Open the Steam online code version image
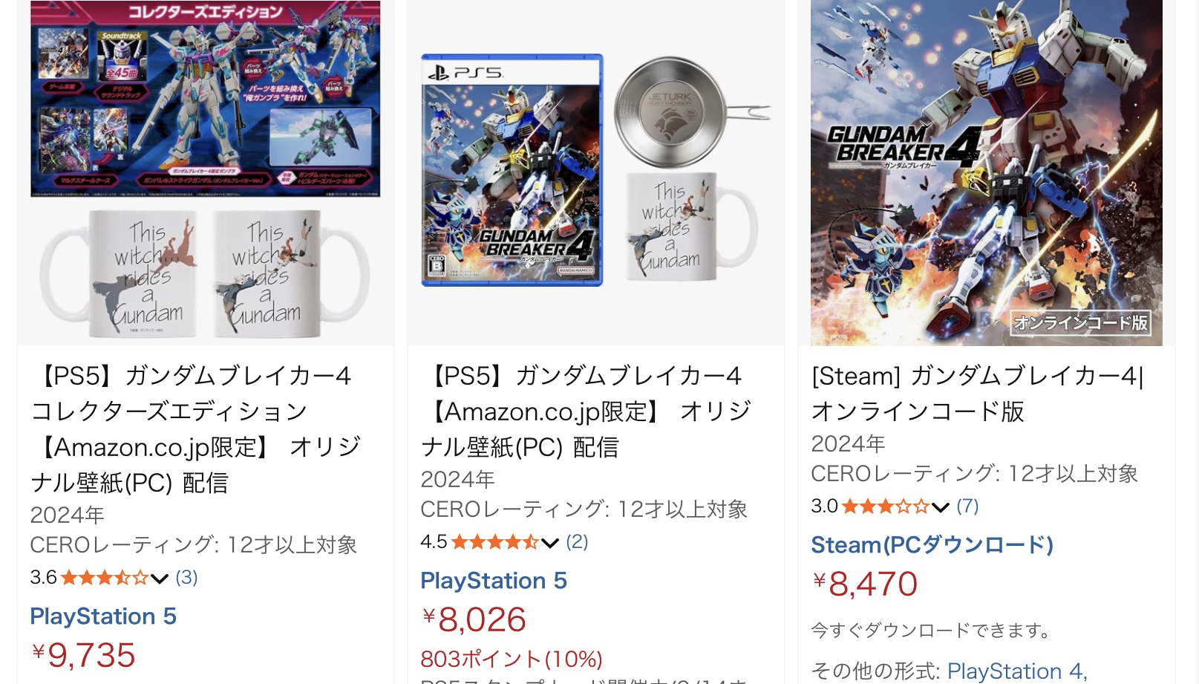 click(987, 172)
